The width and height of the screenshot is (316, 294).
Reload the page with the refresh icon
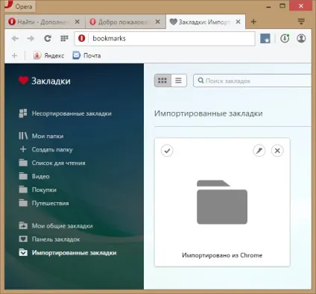[48, 39]
